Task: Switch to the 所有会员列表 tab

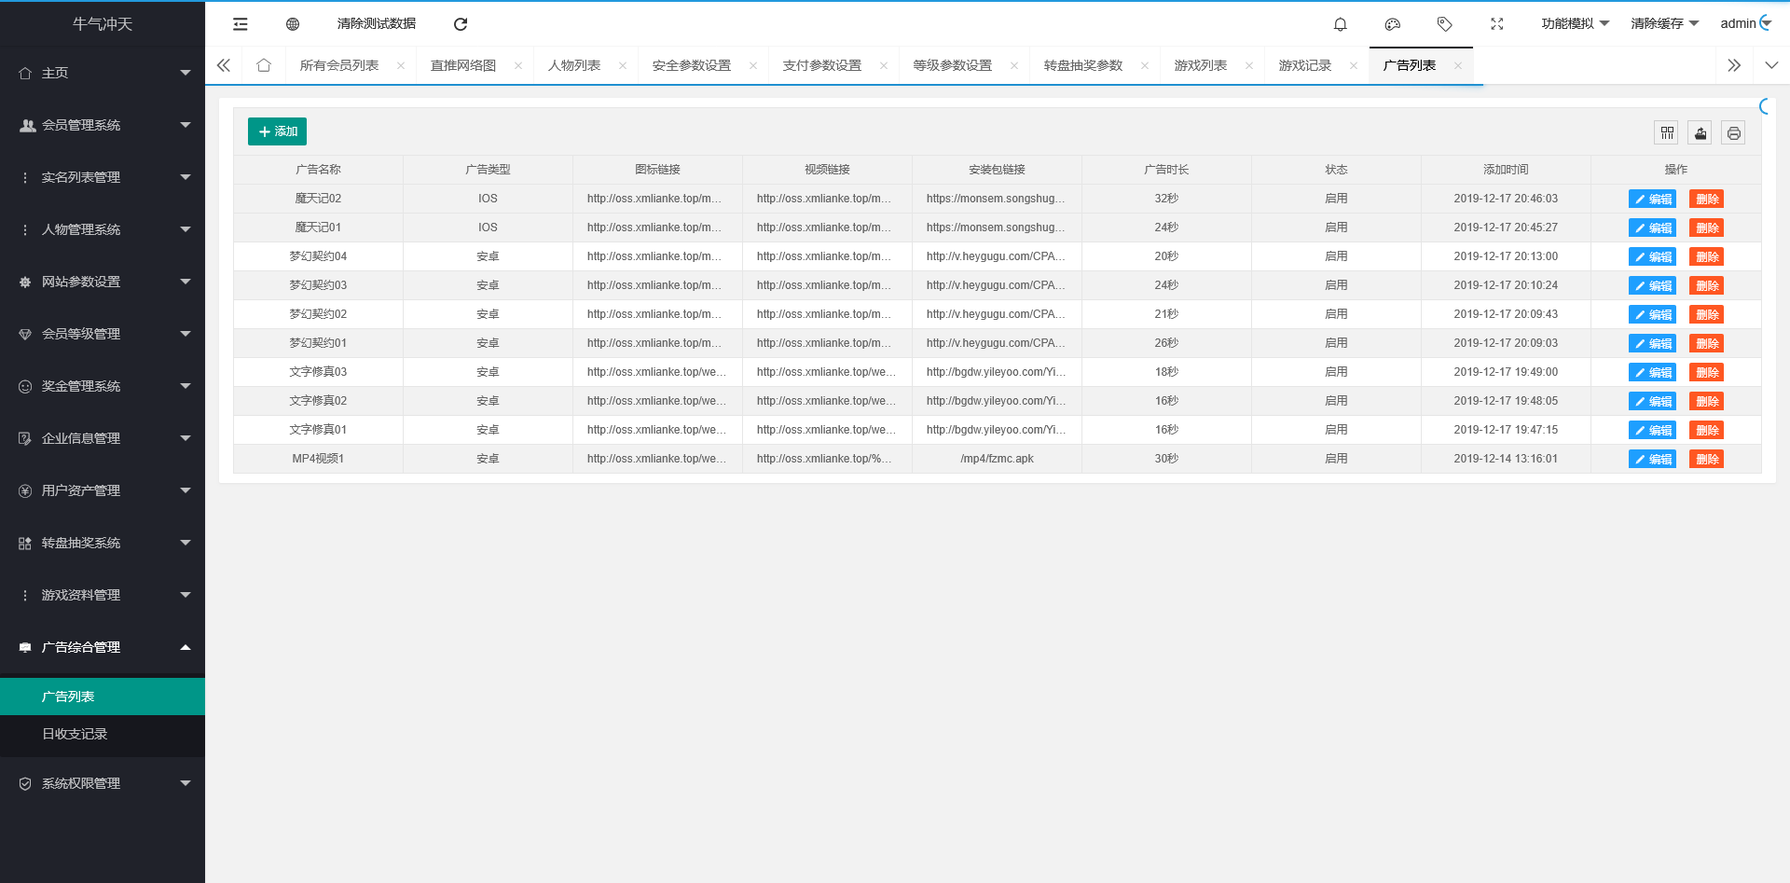Action: (x=339, y=65)
